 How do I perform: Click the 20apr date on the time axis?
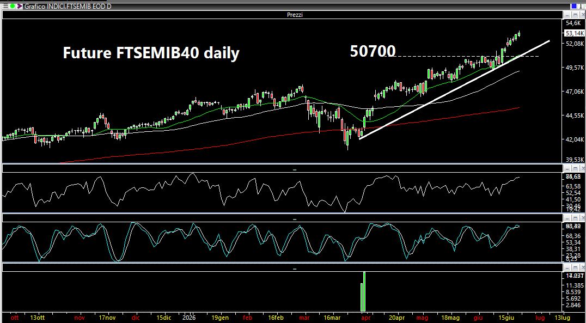click(397, 318)
